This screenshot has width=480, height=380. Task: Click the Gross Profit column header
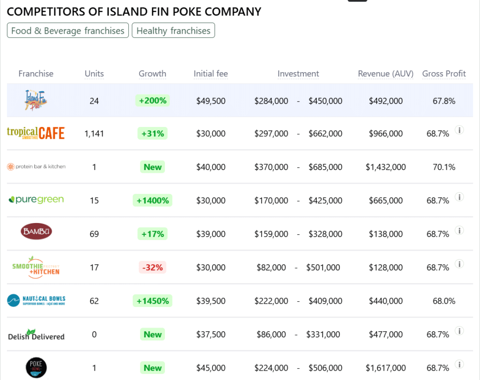[444, 74]
